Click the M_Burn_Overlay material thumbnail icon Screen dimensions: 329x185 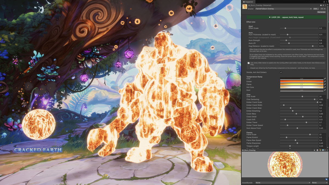click(x=245, y=7)
